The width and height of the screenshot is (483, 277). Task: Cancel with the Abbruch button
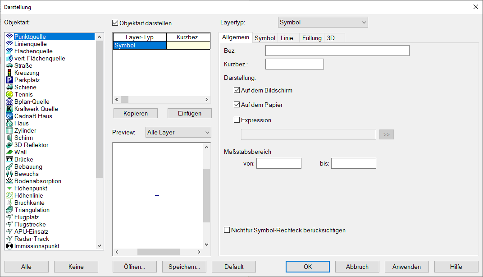(357, 267)
